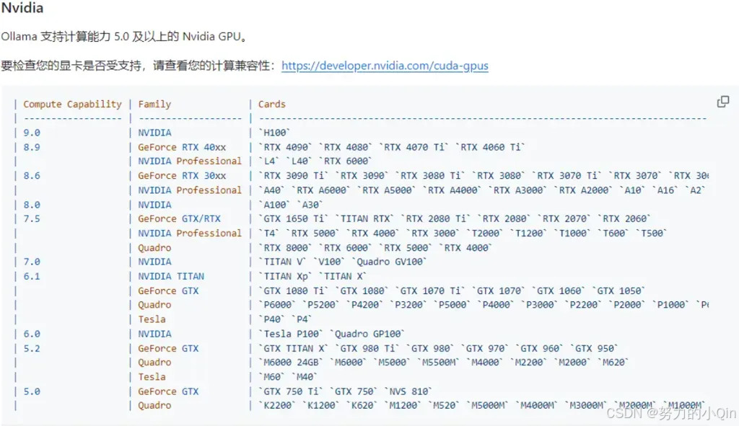
Task: Click the 'T2000' card entry
Action: [x=485, y=233]
